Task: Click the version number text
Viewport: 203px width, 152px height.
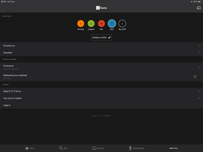Action: [x=101, y=116]
